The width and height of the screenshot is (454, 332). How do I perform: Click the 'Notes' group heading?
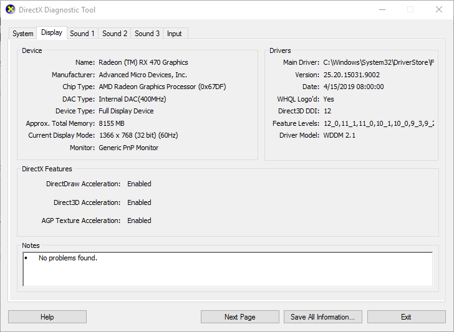[31, 245]
